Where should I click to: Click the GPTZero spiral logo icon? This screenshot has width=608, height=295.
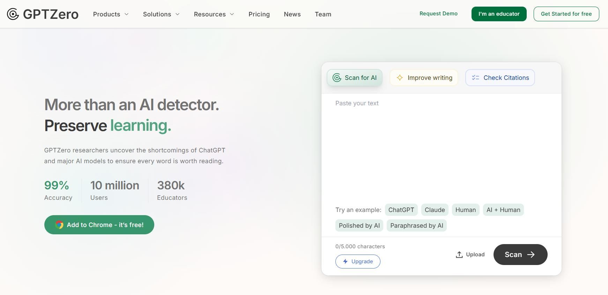(13, 14)
